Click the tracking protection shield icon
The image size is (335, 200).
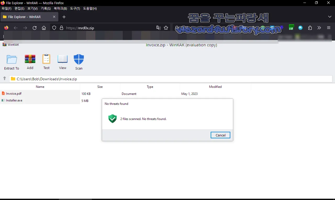coord(54,28)
